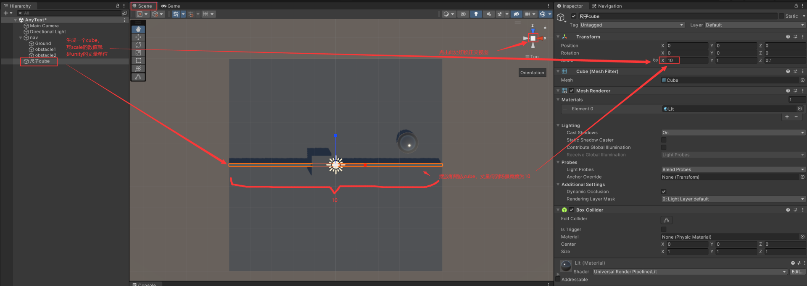
Task: Click the scale constrain proportions link icon
Action: pos(655,60)
